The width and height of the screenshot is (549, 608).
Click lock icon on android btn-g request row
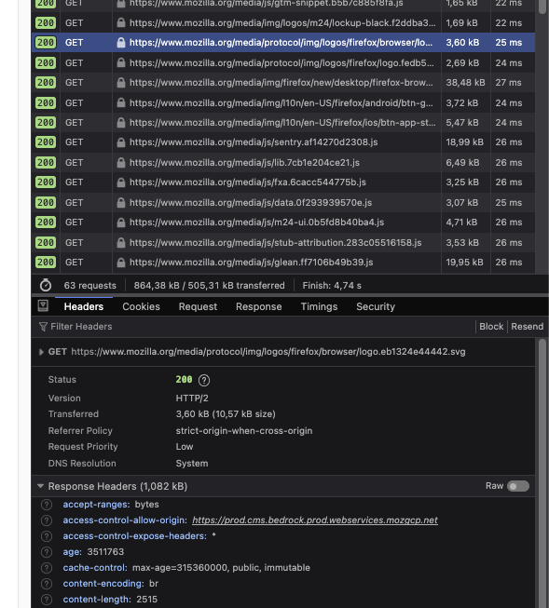121,102
